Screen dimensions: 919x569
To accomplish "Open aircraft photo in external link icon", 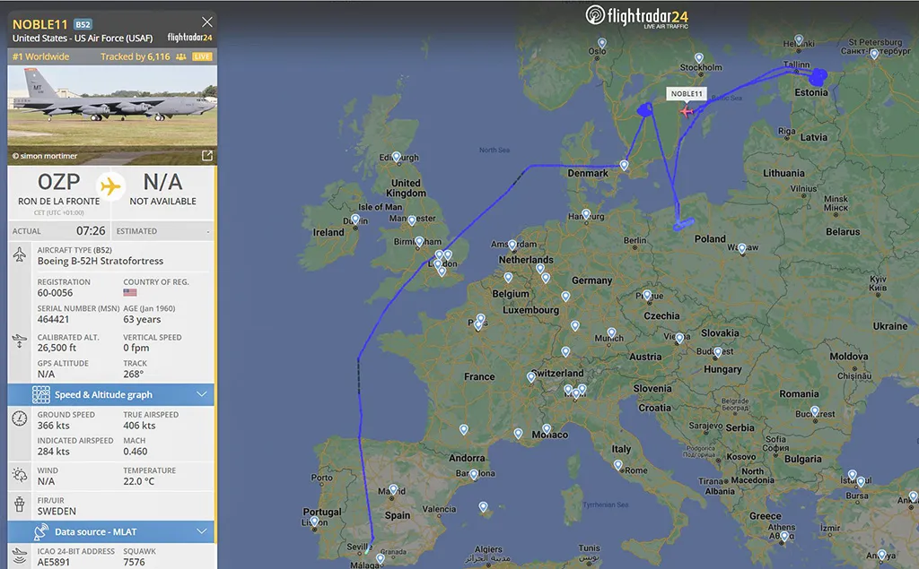I will 207,156.
